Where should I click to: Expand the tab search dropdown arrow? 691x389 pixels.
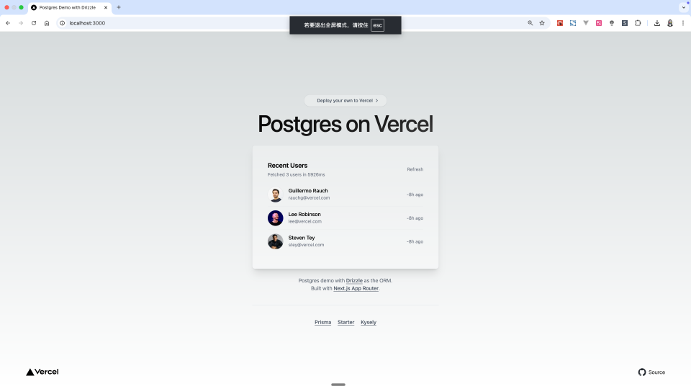pyautogui.click(x=684, y=7)
